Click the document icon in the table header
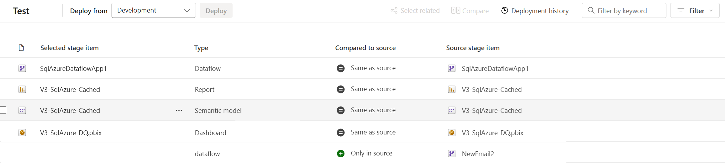This screenshot has height=168, width=725. tap(21, 48)
